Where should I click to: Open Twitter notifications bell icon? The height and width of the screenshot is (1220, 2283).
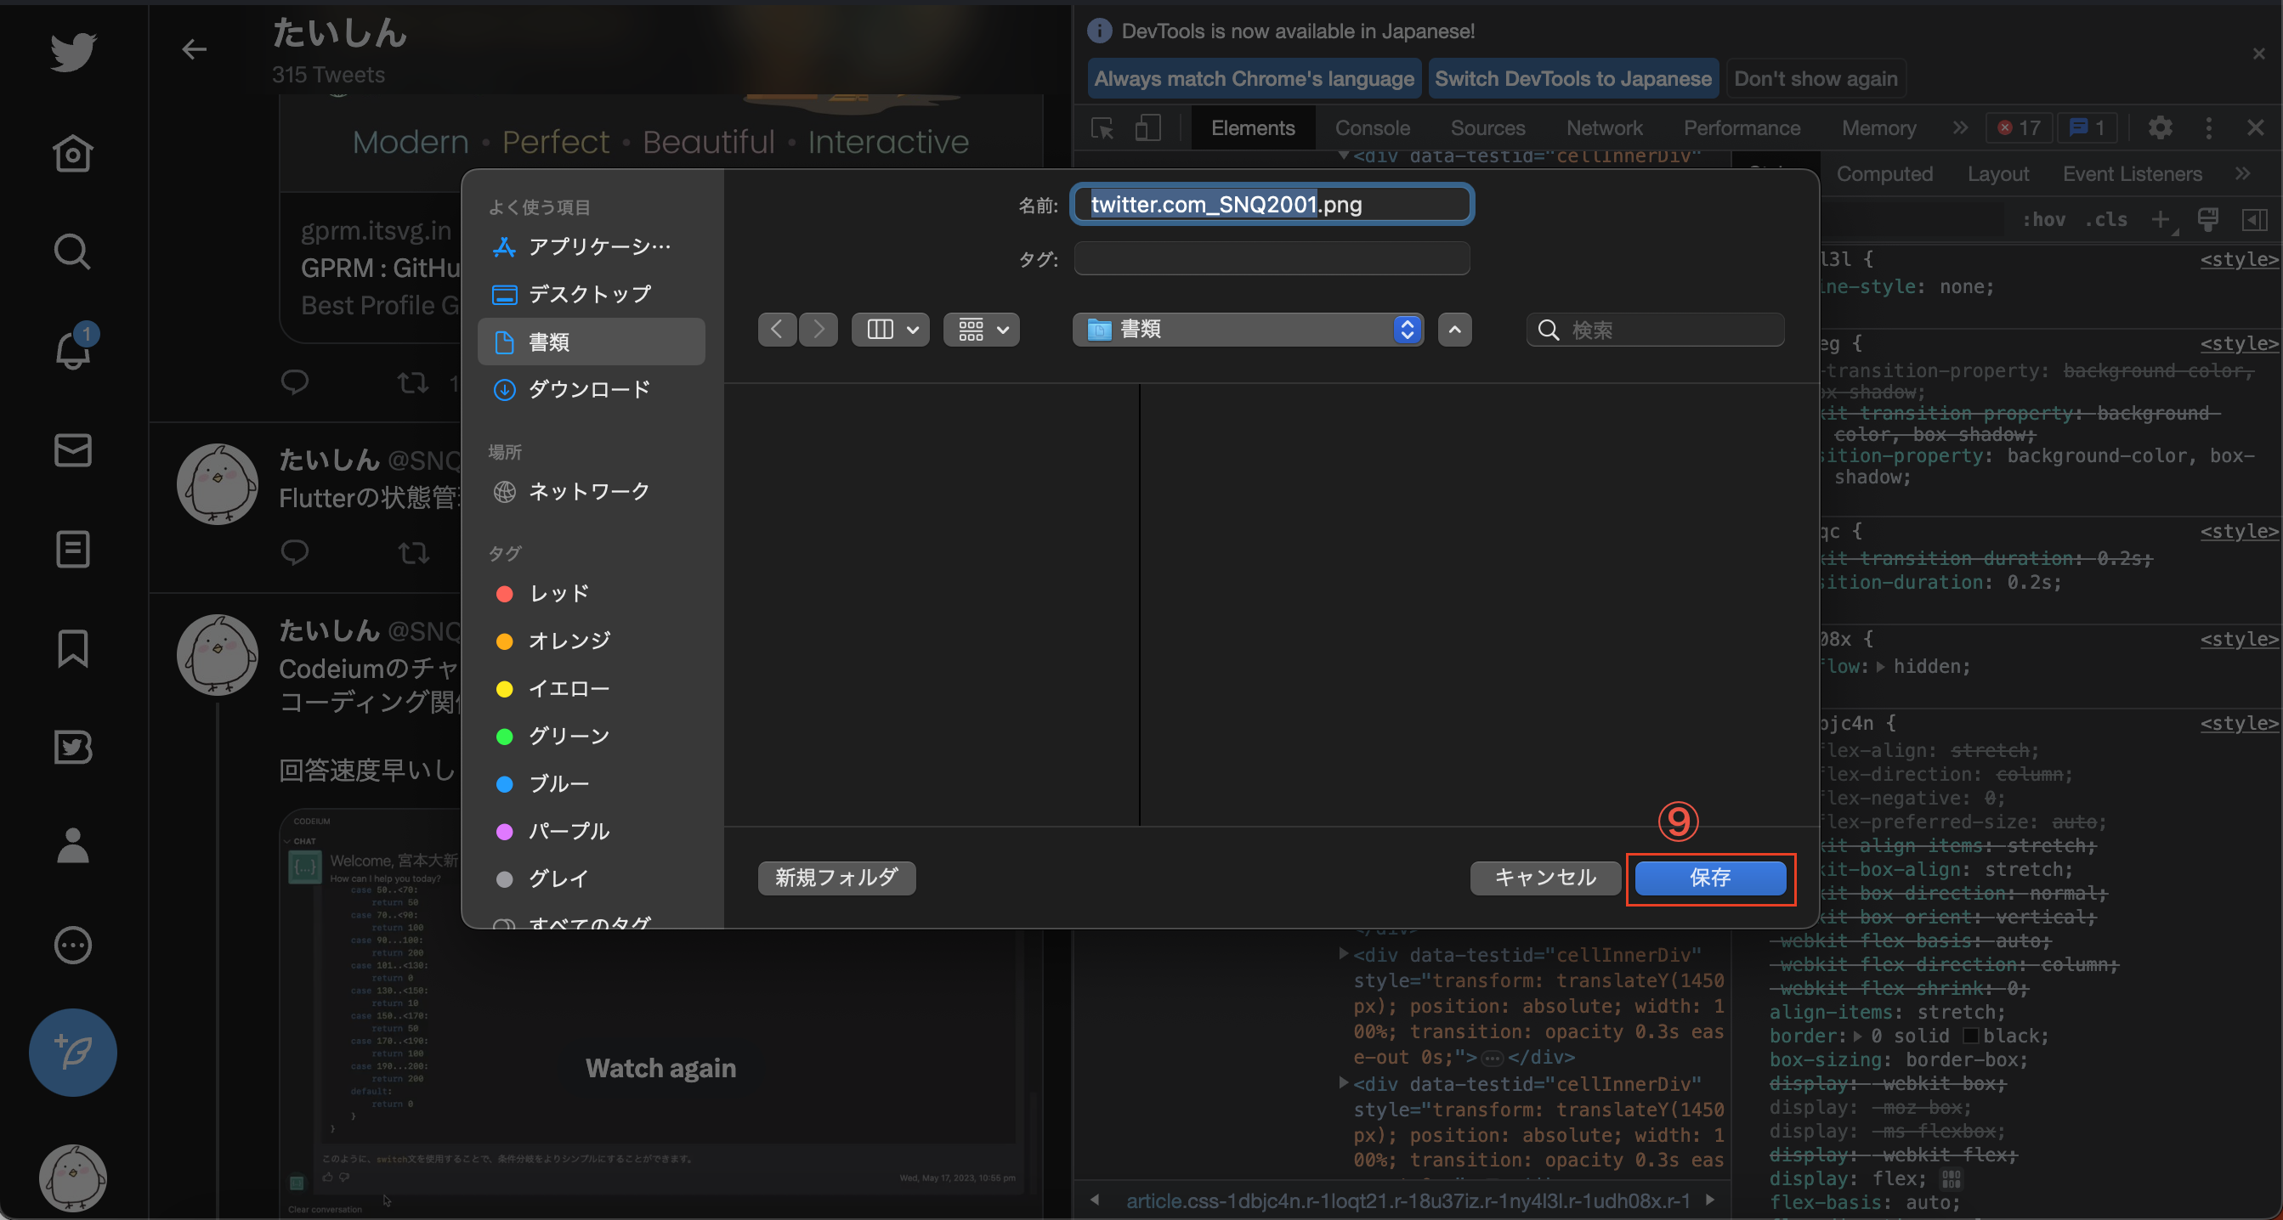pos(73,350)
